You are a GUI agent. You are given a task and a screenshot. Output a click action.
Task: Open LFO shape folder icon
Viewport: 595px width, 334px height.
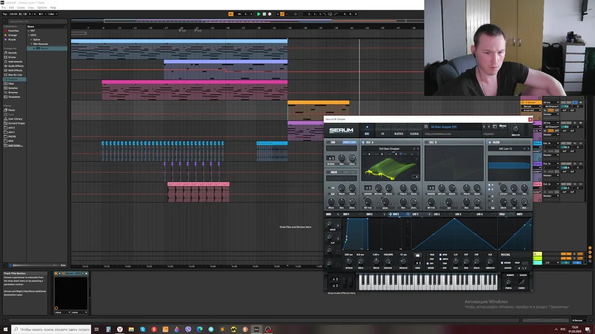pos(417,255)
